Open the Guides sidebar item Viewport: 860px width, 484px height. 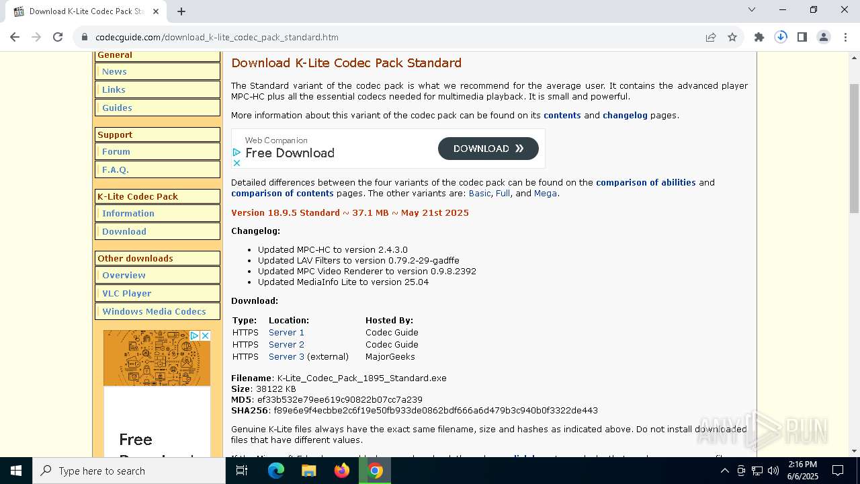click(x=117, y=108)
